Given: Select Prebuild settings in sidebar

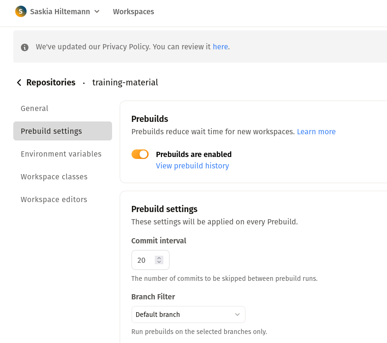Looking at the screenshot, I should pos(63,131).
